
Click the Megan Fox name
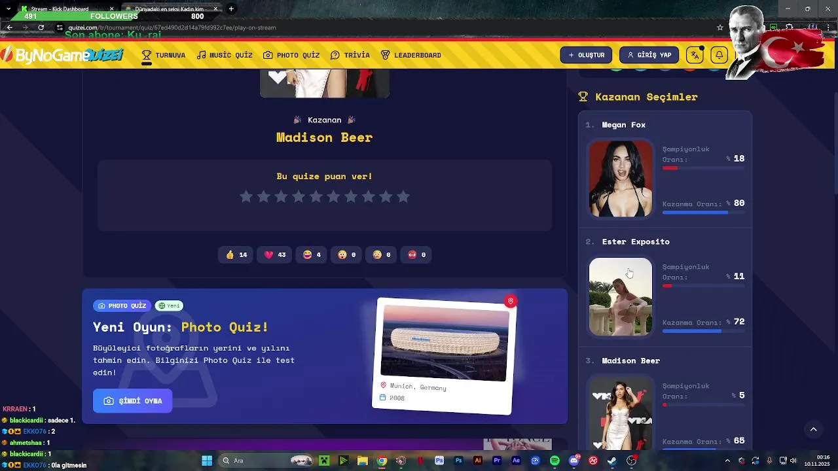624,124
